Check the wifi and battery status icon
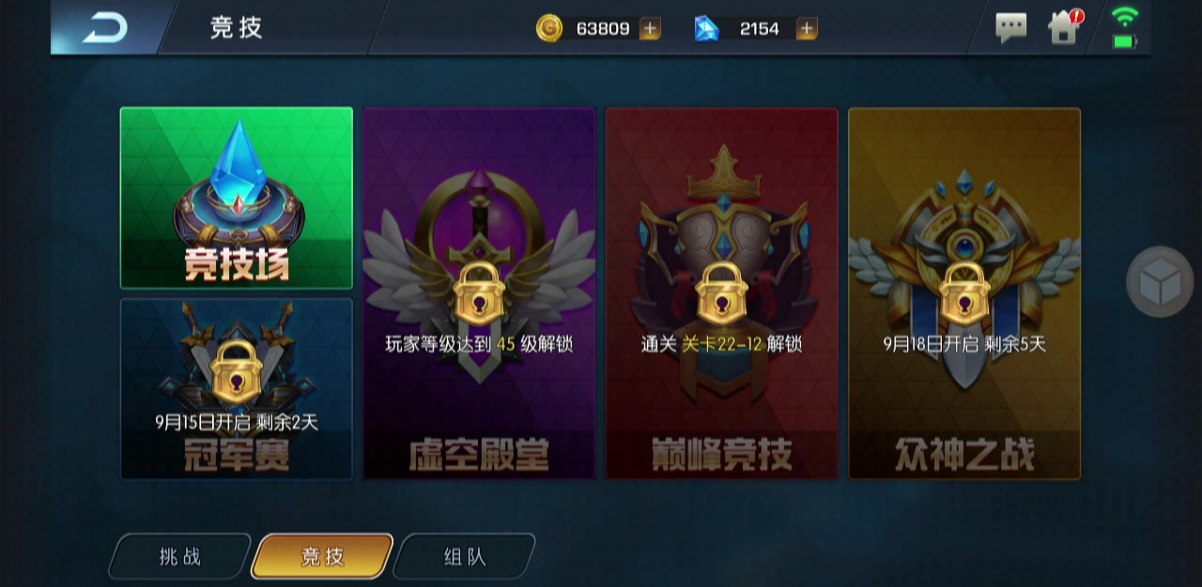Image resolution: width=1202 pixels, height=587 pixels. click(x=1124, y=27)
